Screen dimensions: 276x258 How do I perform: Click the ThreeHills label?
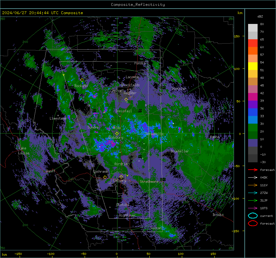point(154,134)
